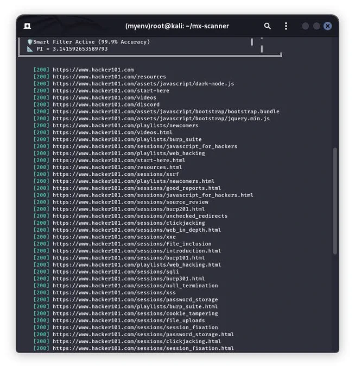Click the sessions/unchecked_redirects URL

(140, 216)
